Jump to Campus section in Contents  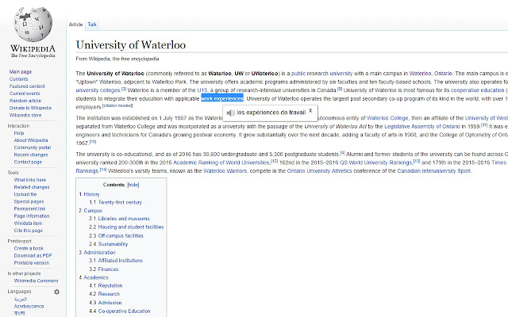click(93, 211)
